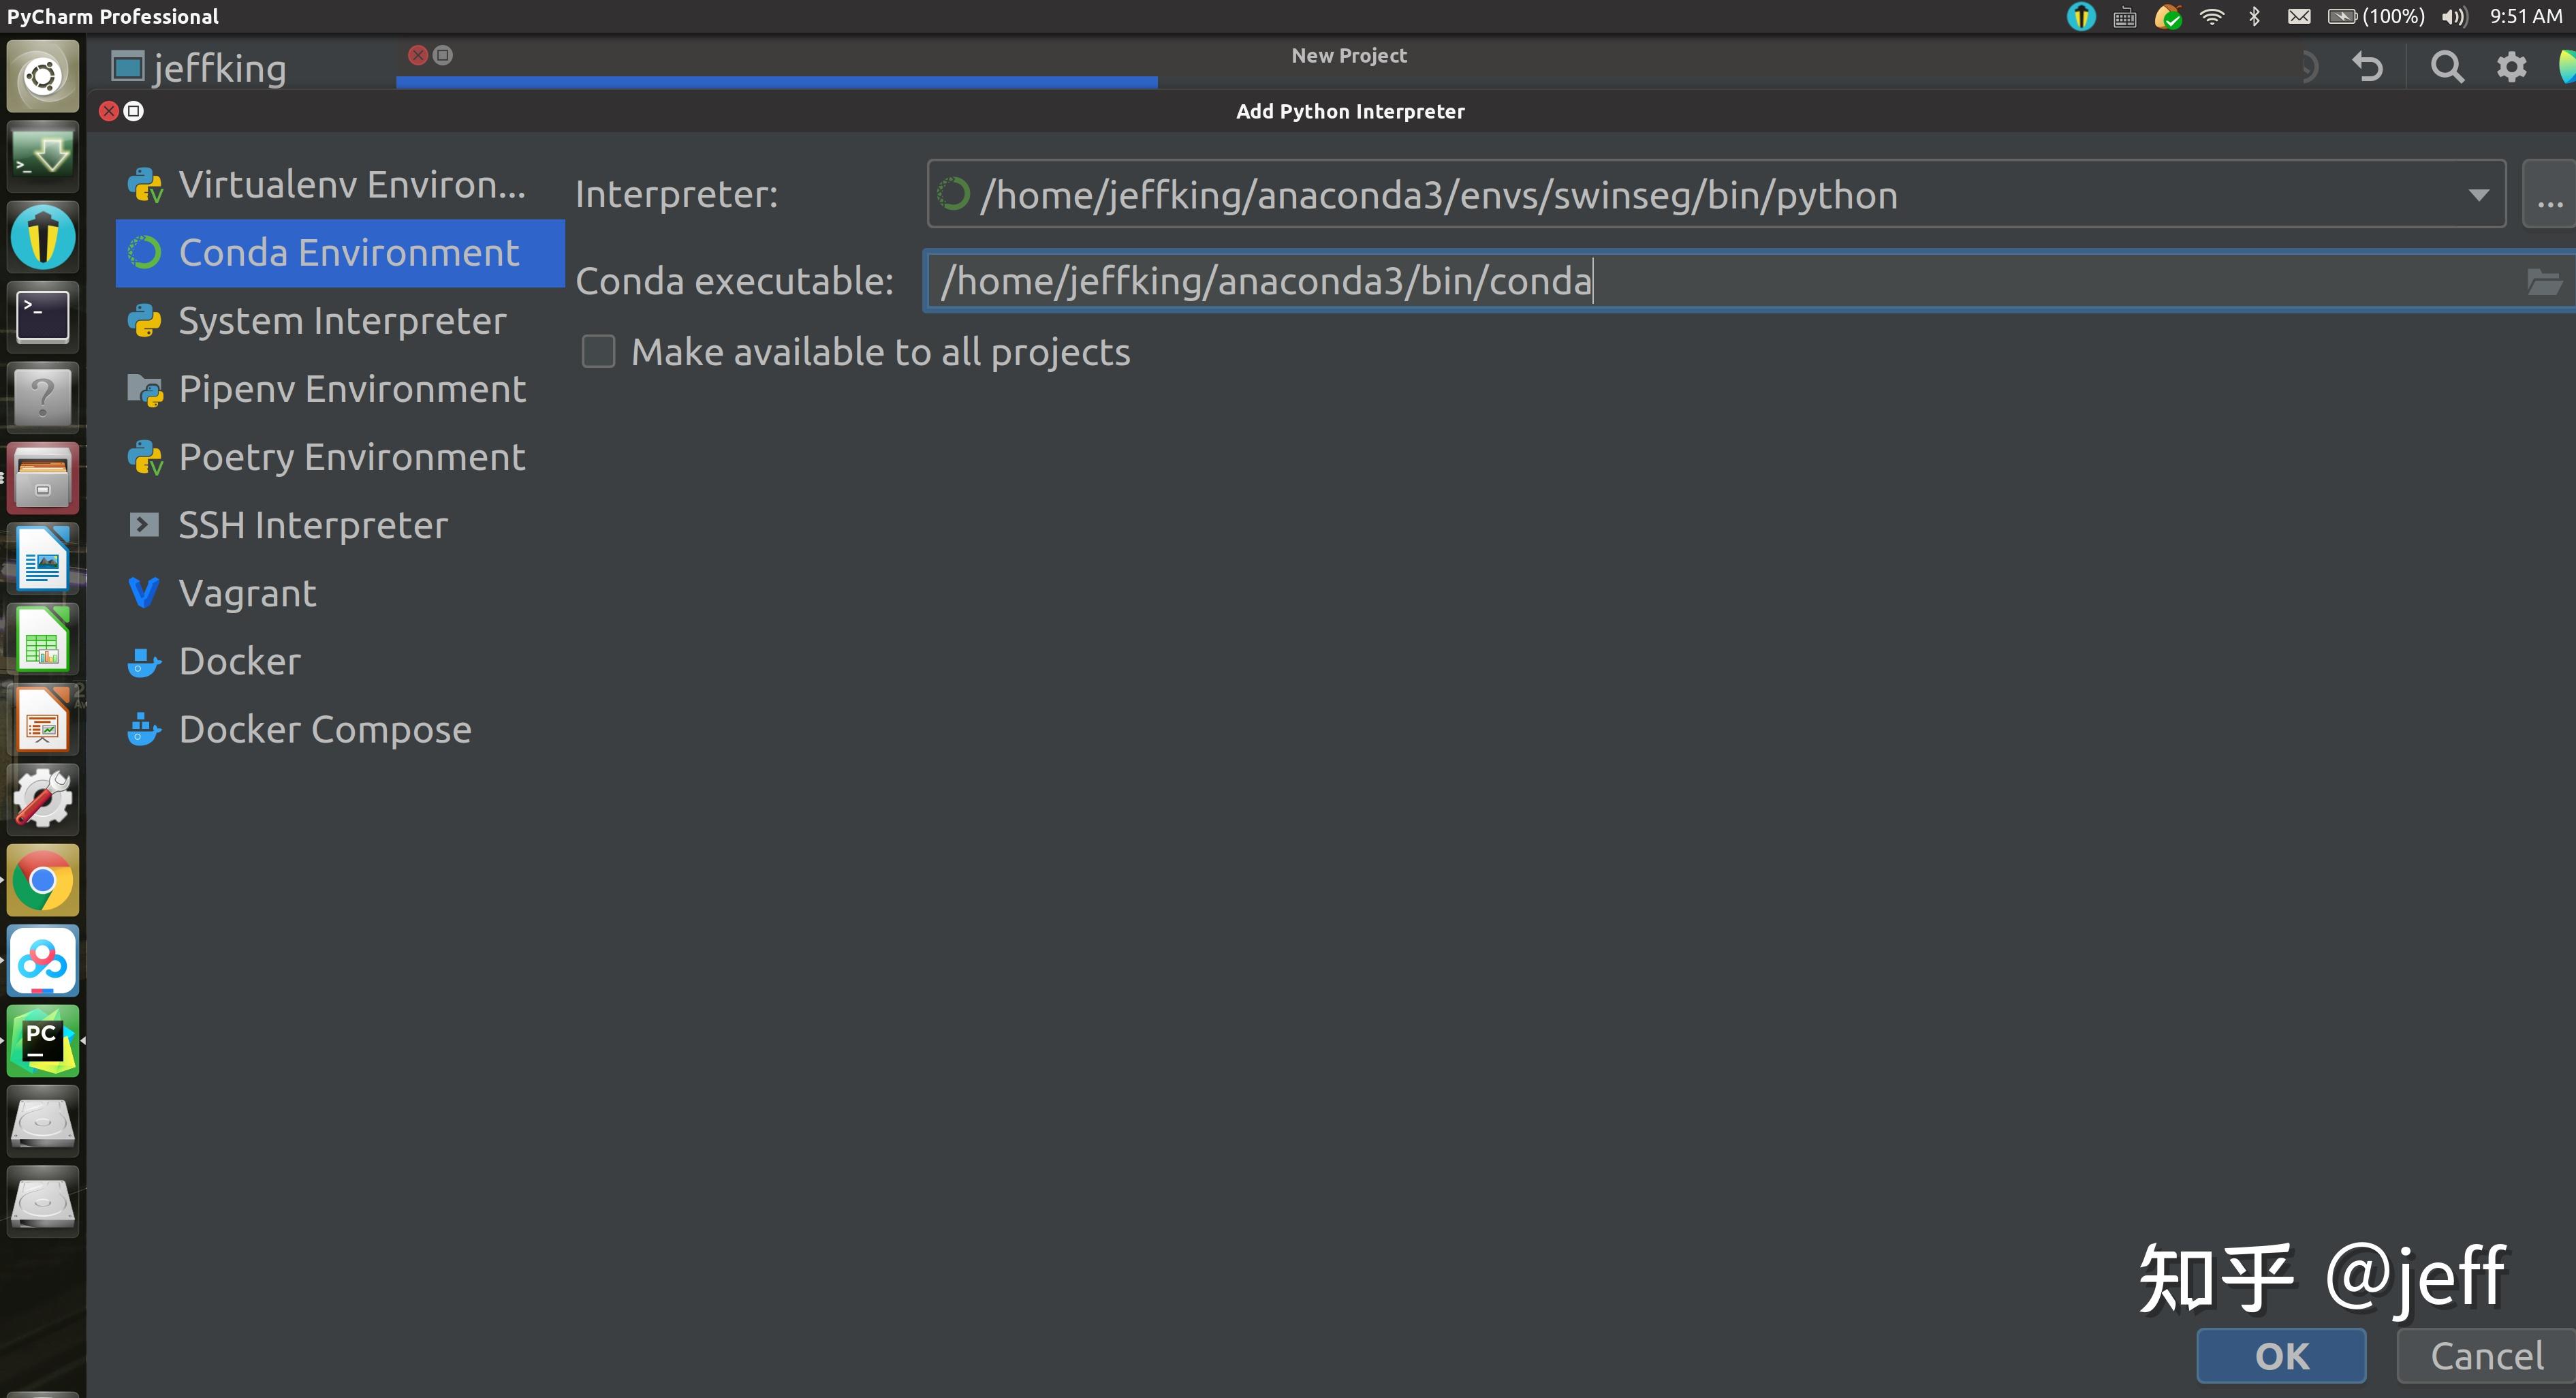Image resolution: width=2576 pixels, height=1398 pixels.
Task: Select Vagrant interpreter type
Action: (x=340, y=593)
